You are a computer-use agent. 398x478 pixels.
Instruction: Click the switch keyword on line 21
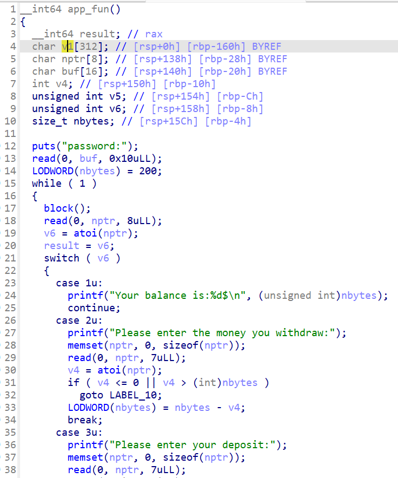pyautogui.click(x=62, y=258)
